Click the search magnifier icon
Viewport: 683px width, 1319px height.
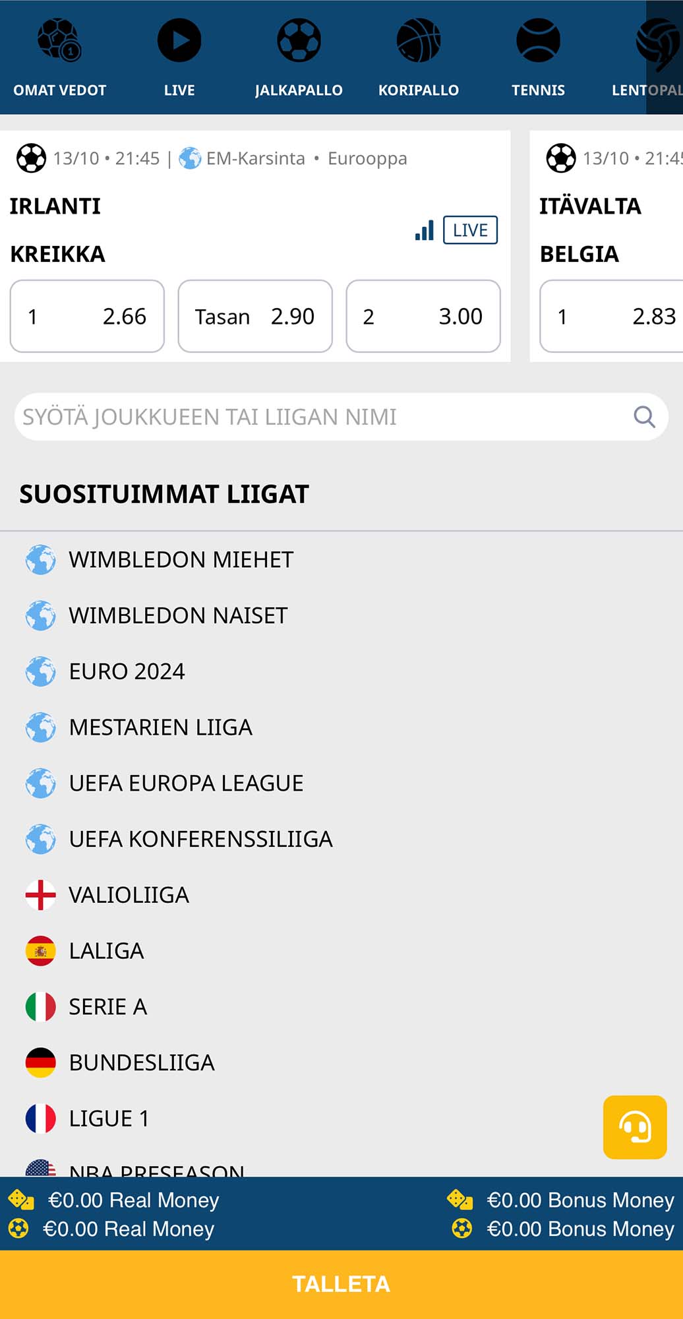[644, 417]
